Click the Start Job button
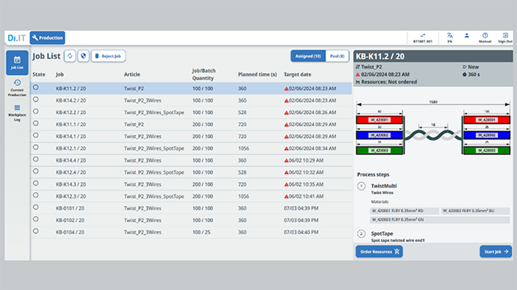517x290 pixels. pos(495,251)
